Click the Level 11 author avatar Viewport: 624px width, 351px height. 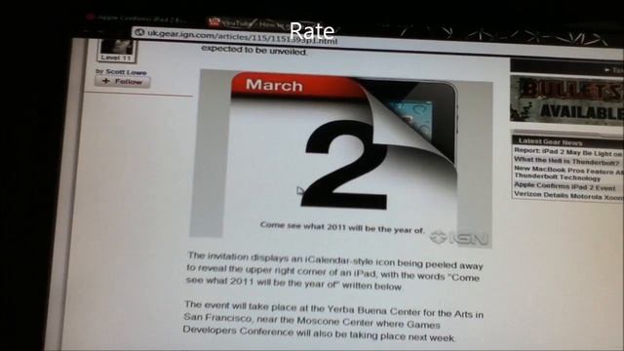coord(117,47)
